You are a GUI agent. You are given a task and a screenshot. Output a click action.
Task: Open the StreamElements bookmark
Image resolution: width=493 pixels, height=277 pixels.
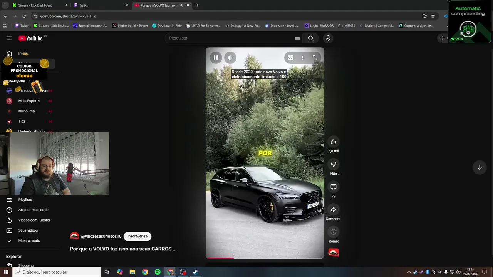91,26
